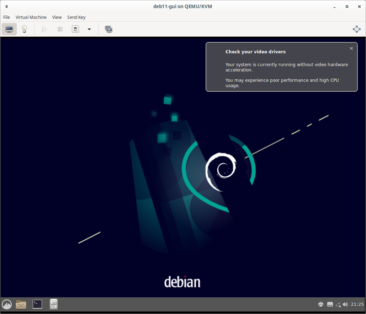Close the deb11-gui window

click(x=360, y=6)
